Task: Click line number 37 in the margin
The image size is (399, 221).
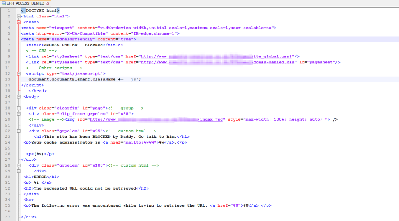Action: (x=8, y=217)
